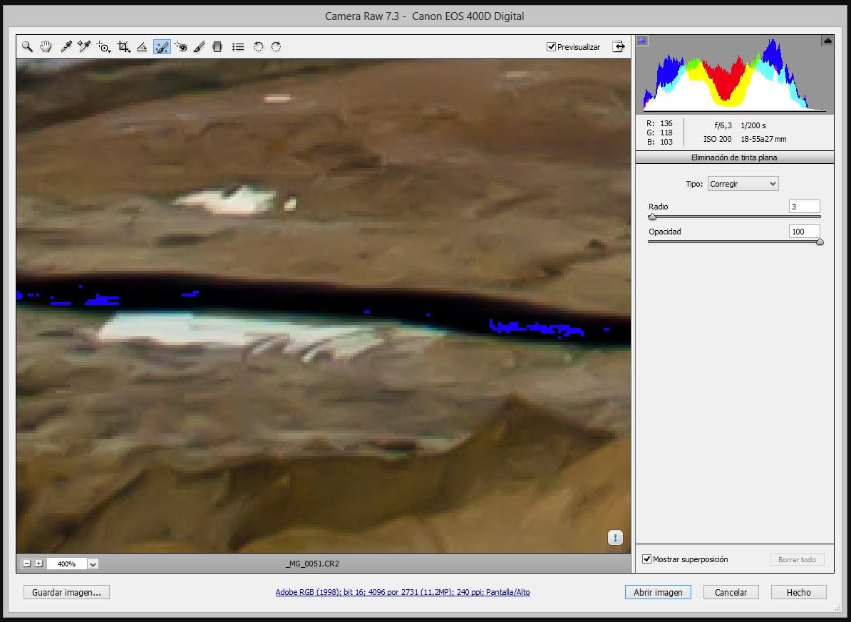Select the Graduated Filter tool
851x622 pixels.
coord(217,47)
